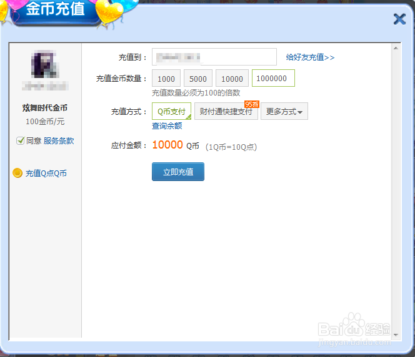Click the 95折 discount badge
The image size is (415, 357).
click(252, 104)
